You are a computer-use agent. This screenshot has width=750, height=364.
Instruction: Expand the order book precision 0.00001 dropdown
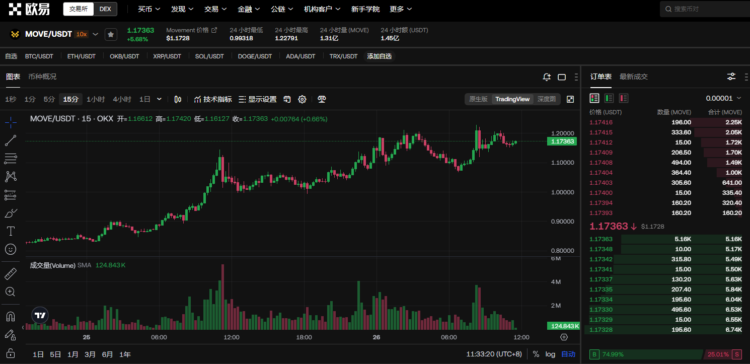tap(723, 98)
